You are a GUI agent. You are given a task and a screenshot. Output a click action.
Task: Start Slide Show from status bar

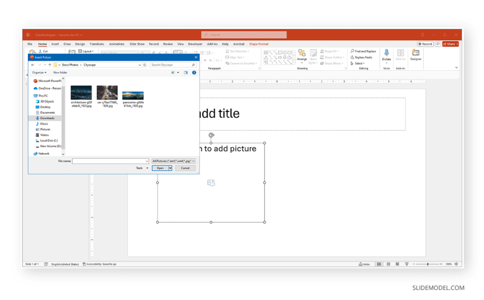[407, 264]
